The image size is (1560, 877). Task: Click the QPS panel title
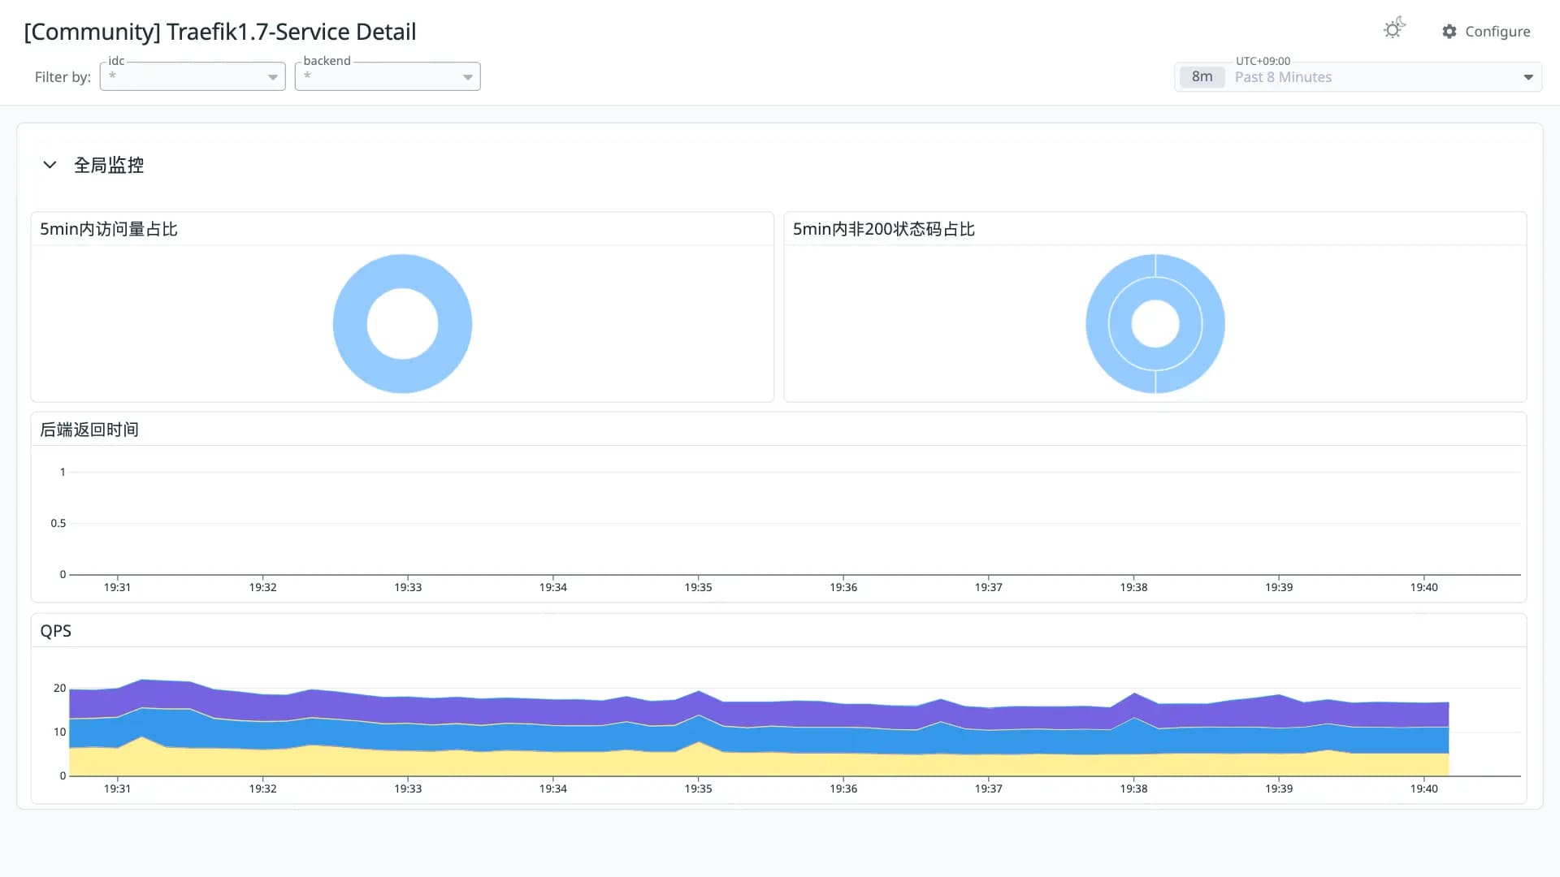pyautogui.click(x=56, y=631)
